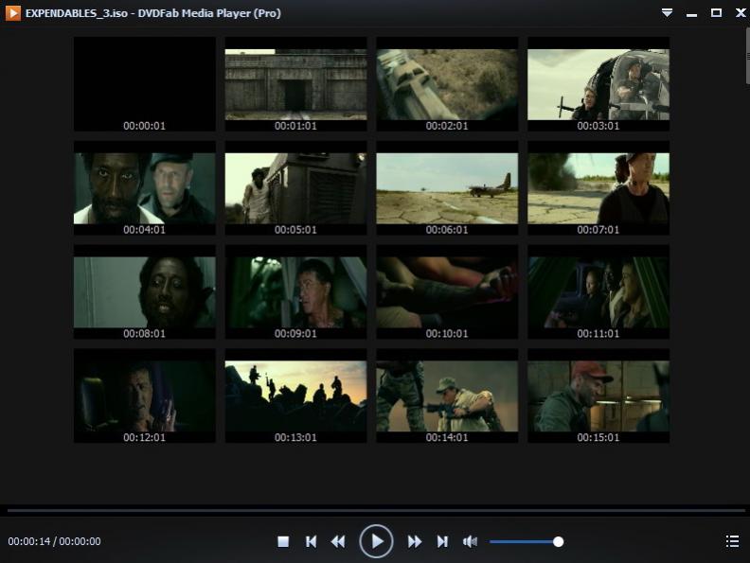Jump to the scene at 00:08:01

point(145,292)
